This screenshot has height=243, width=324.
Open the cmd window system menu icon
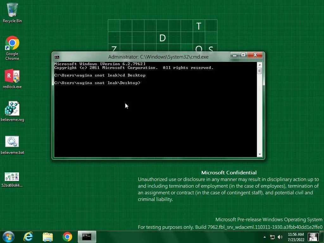pos(57,57)
